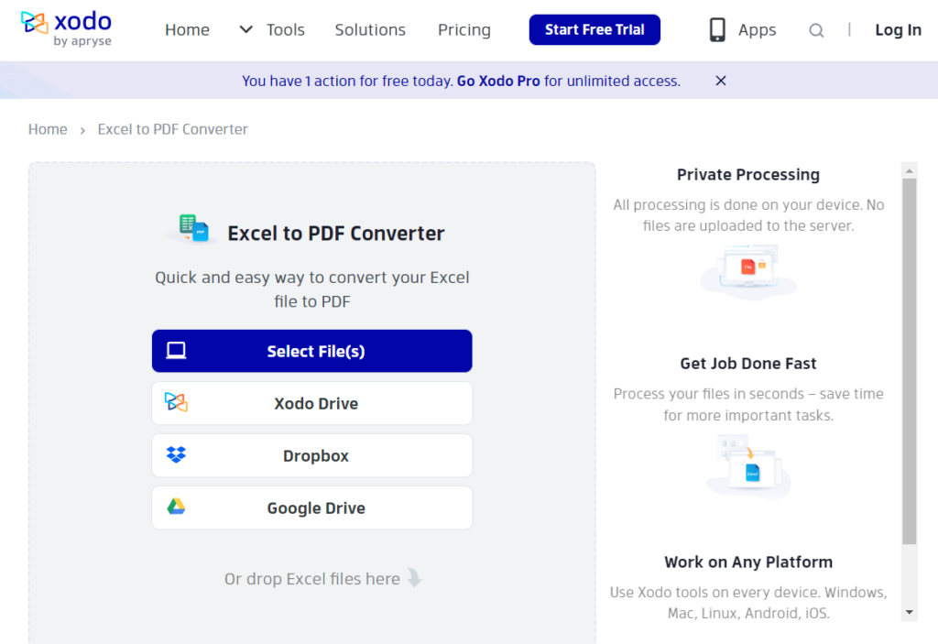Image resolution: width=938 pixels, height=644 pixels.
Task: Click the Select File(s) button
Action: coord(311,350)
